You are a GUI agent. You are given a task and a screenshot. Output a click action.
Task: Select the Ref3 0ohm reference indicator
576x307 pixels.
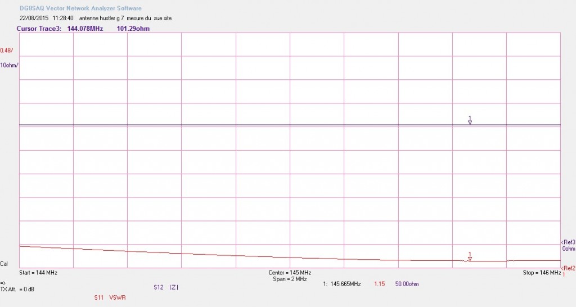click(568, 246)
